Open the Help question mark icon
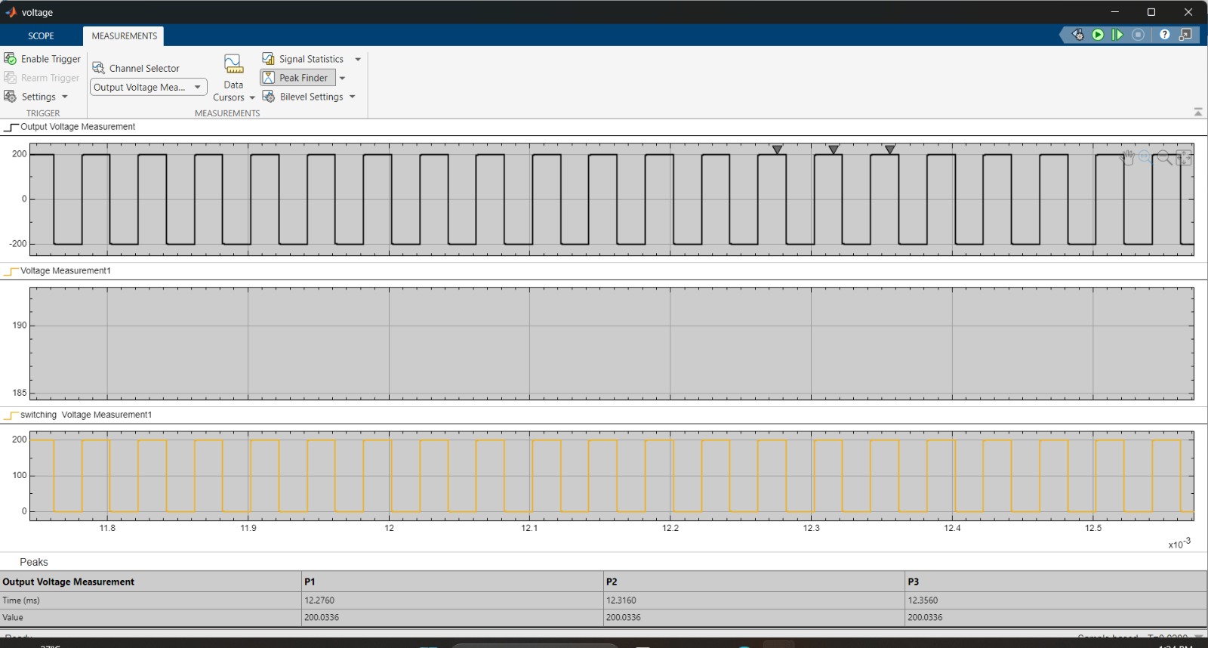Viewport: 1208px width, 648px height. click(1165, 35)
